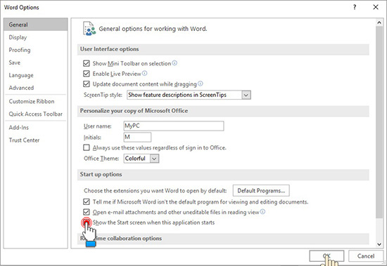Toggle Show Mini Toolbar on selection
This screenshot has height=266, width=387.
[x=87, y=64]
